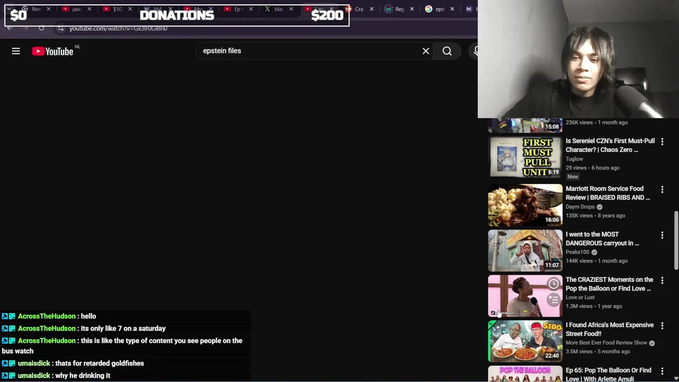
Task: Switch to the Reddit 'Cra' tab
Action: click(359, 9)
